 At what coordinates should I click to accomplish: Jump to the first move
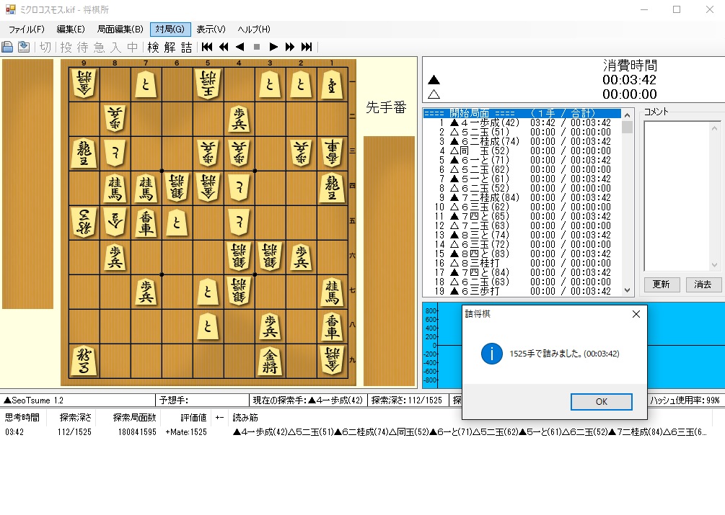tap(207, 47)
